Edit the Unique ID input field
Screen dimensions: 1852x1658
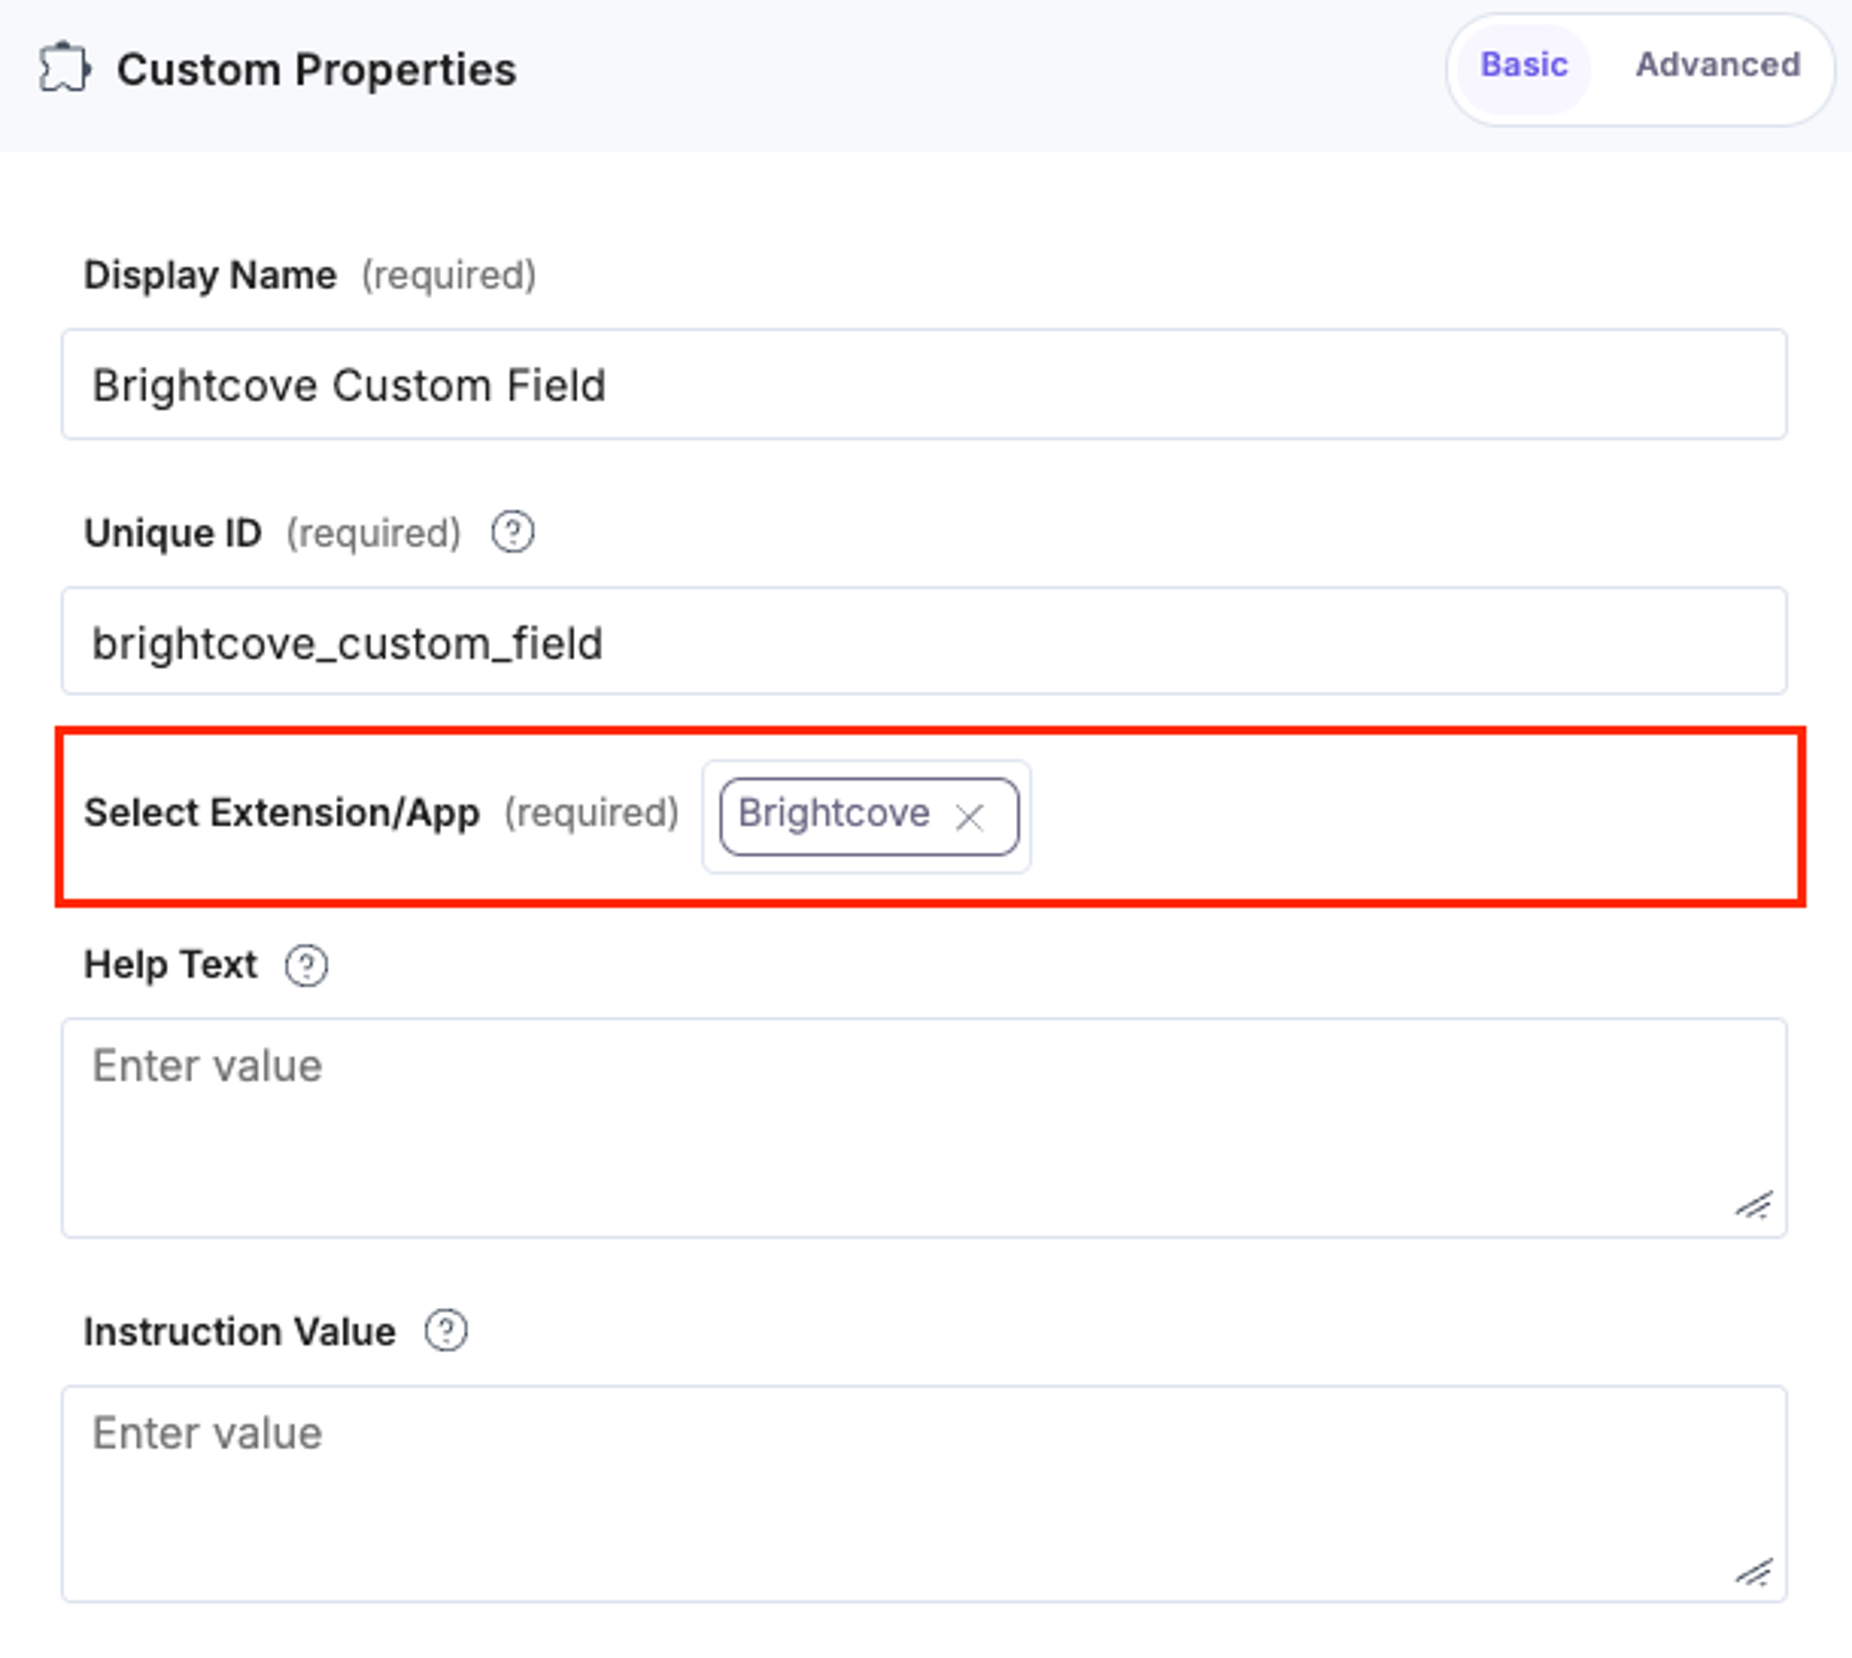[x=924, y=641]
